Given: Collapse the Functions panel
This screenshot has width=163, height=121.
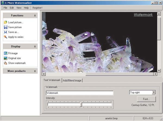Looking at the screenshot, I should click(35, 16).
